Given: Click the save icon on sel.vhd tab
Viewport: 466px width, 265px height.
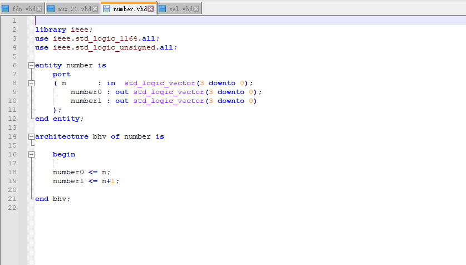Looking at the screenshot, I should [162, 9].
